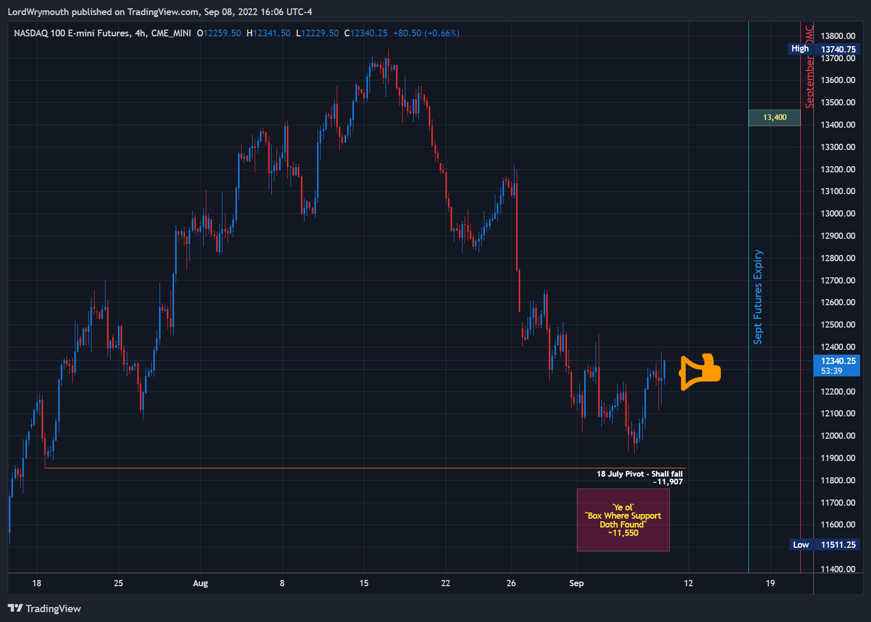Select the 13,400 price label box

tap(774, 117)
